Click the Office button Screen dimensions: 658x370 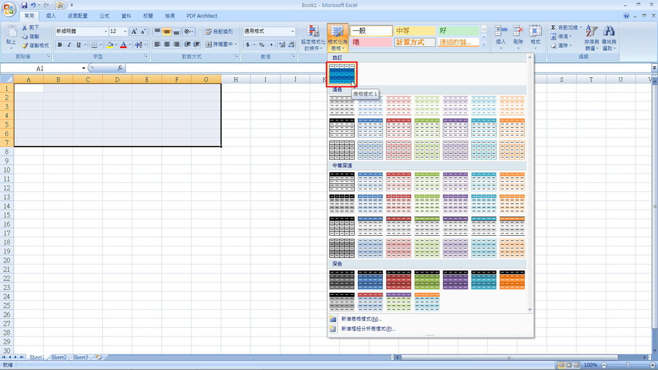coord(8,9)
